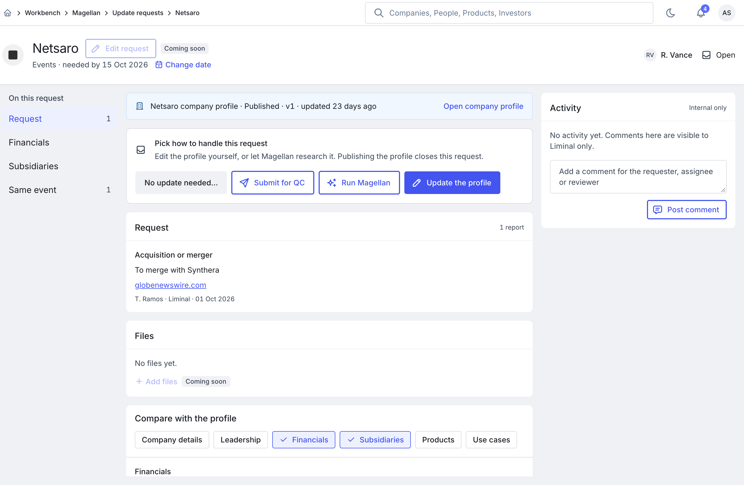Screen dimensions: 744x485
Task: Click the building icon in profile banner
Action: [x=140, y=106]
